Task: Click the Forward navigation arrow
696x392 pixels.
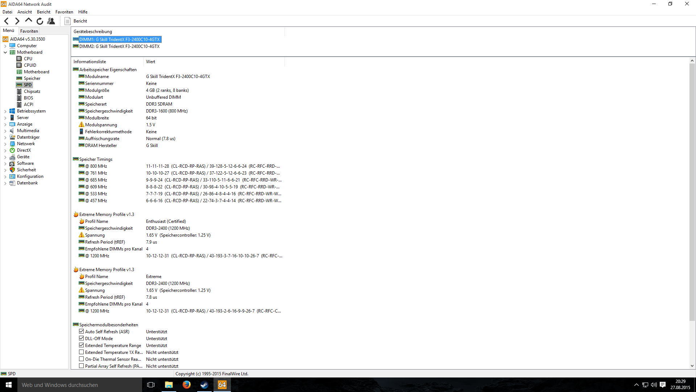Action: click(x=17, y=21)
